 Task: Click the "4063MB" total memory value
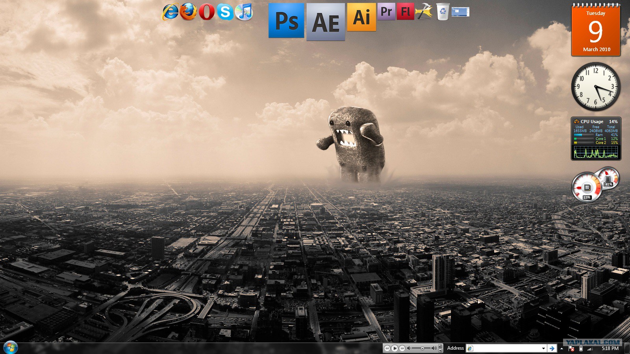[611, 131]
